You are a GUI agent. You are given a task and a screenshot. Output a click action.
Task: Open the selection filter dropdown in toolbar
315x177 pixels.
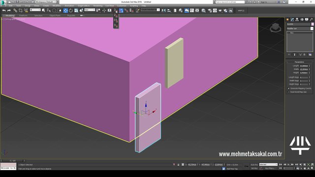coord(35,10)
